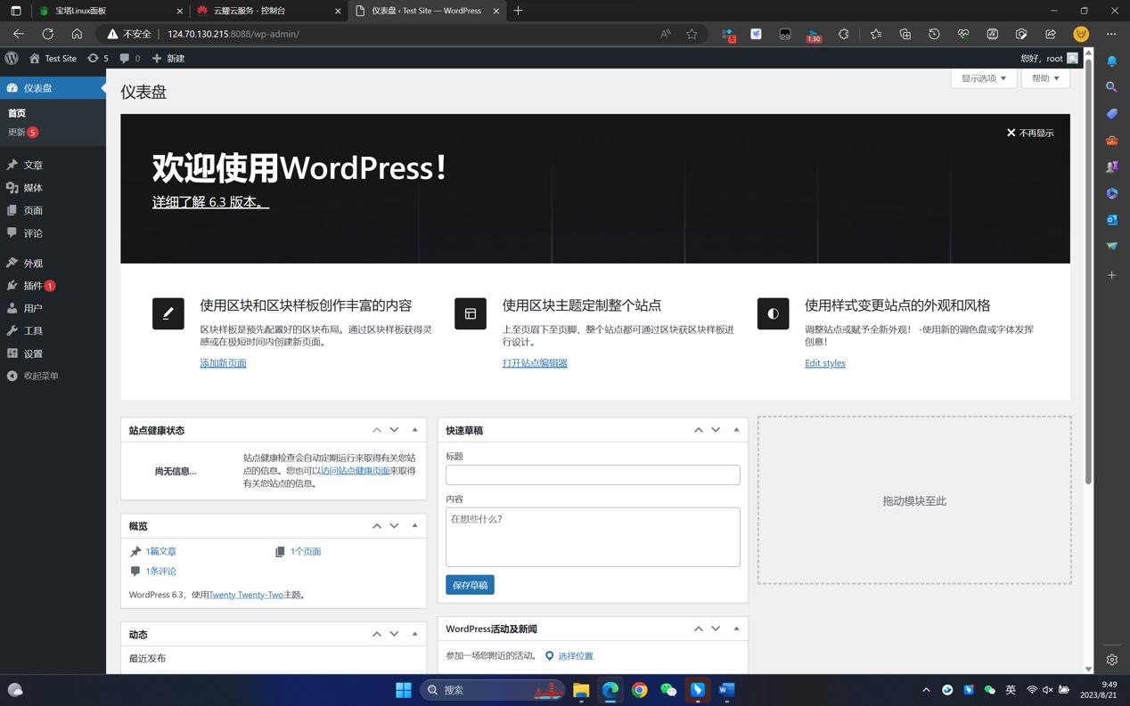Click the WordPress logo in the admin bar
Image resolution: width=1130 pixels, height=706 pixels.
[11, 58]
